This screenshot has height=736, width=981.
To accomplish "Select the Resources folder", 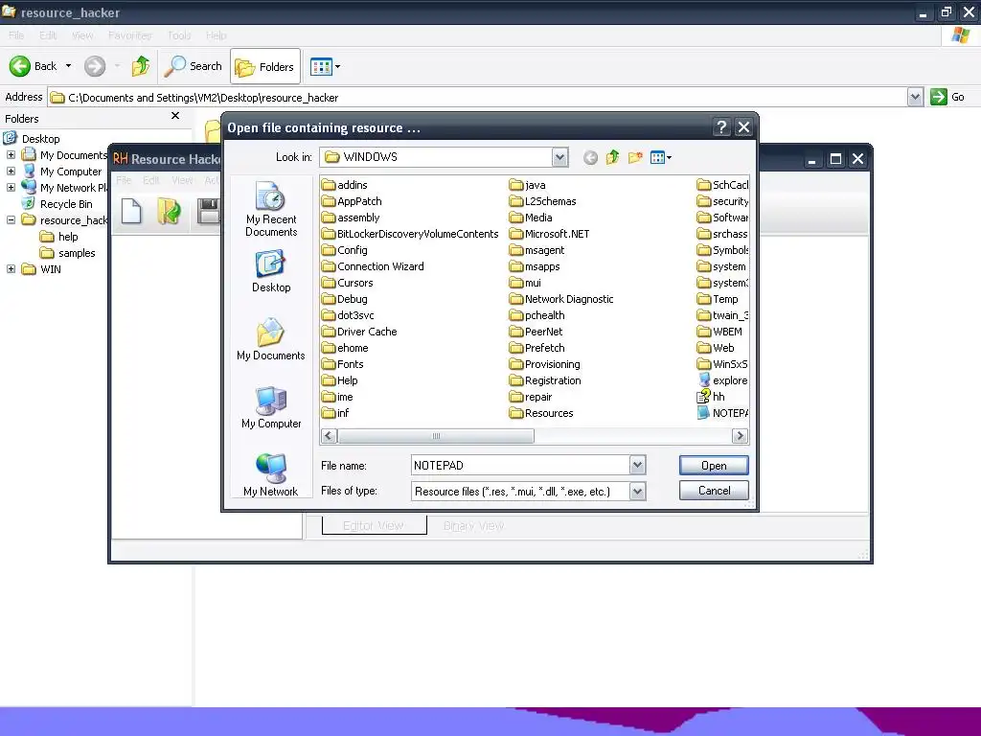I will click(x=541, y=413).
